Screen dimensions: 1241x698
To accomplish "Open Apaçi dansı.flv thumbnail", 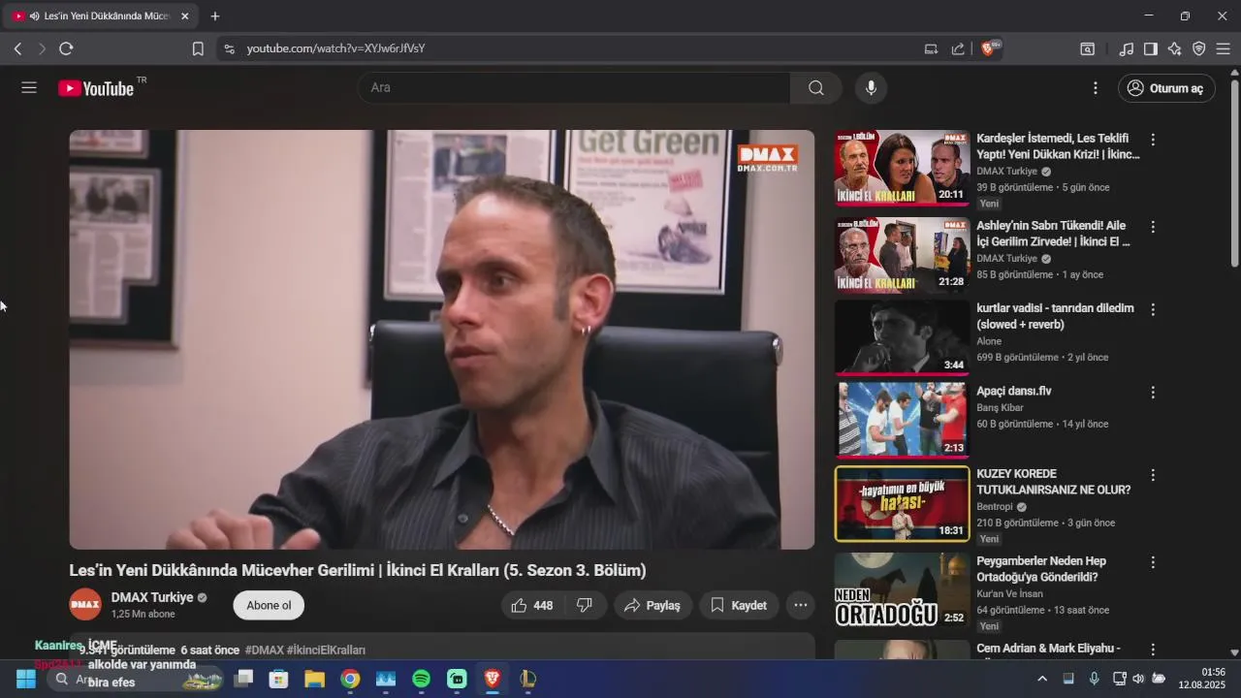I will coord(902,420).
